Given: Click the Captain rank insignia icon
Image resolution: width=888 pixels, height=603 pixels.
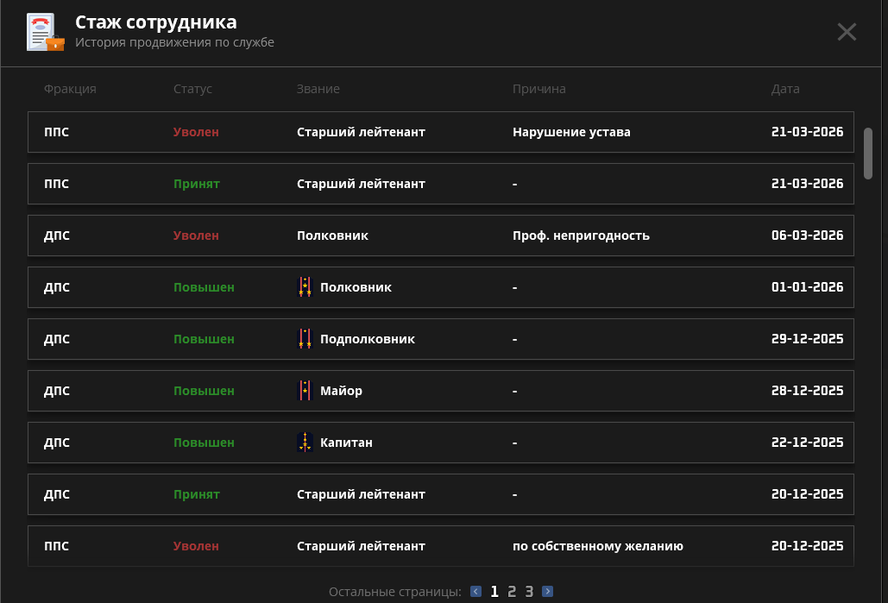Looking at the screenshot, I should click(305, 443).
